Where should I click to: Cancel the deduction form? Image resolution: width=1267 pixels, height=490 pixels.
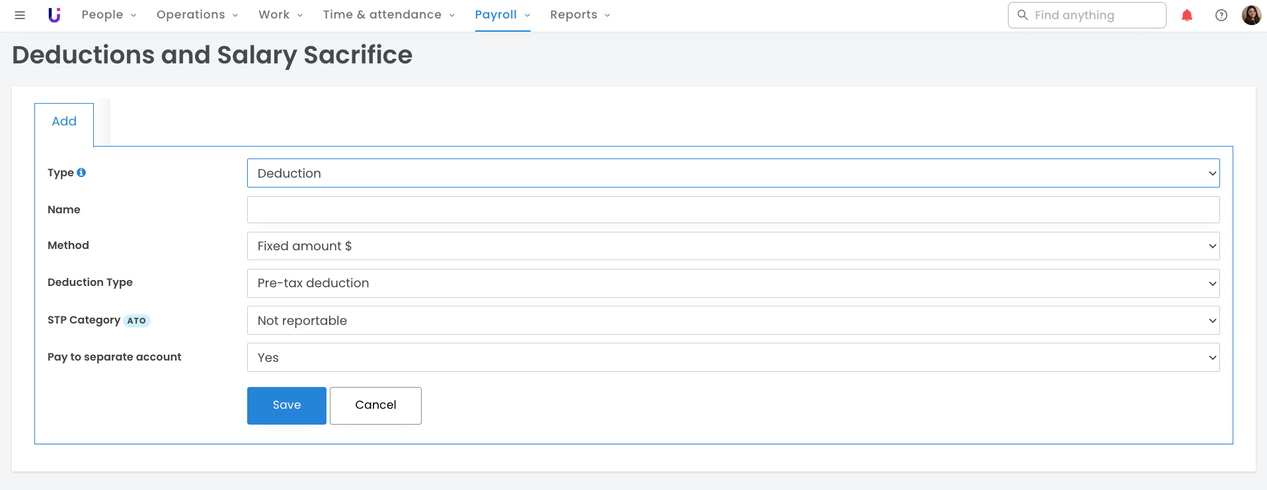coord(375,405)
